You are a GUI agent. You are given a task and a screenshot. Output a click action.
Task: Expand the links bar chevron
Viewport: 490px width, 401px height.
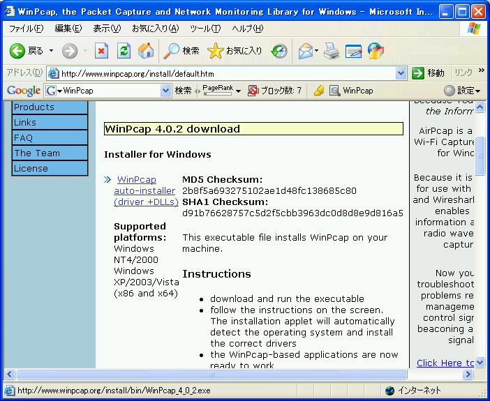point(482,70)
